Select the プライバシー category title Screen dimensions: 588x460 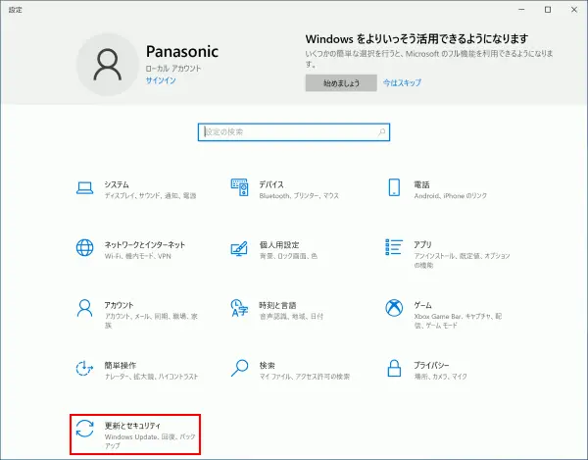pyautogui.click(x=431, y=365)
